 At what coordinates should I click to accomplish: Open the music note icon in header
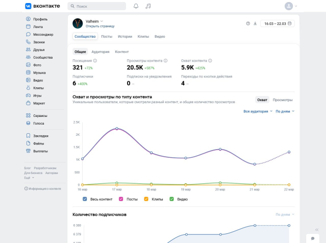(148, 6)
